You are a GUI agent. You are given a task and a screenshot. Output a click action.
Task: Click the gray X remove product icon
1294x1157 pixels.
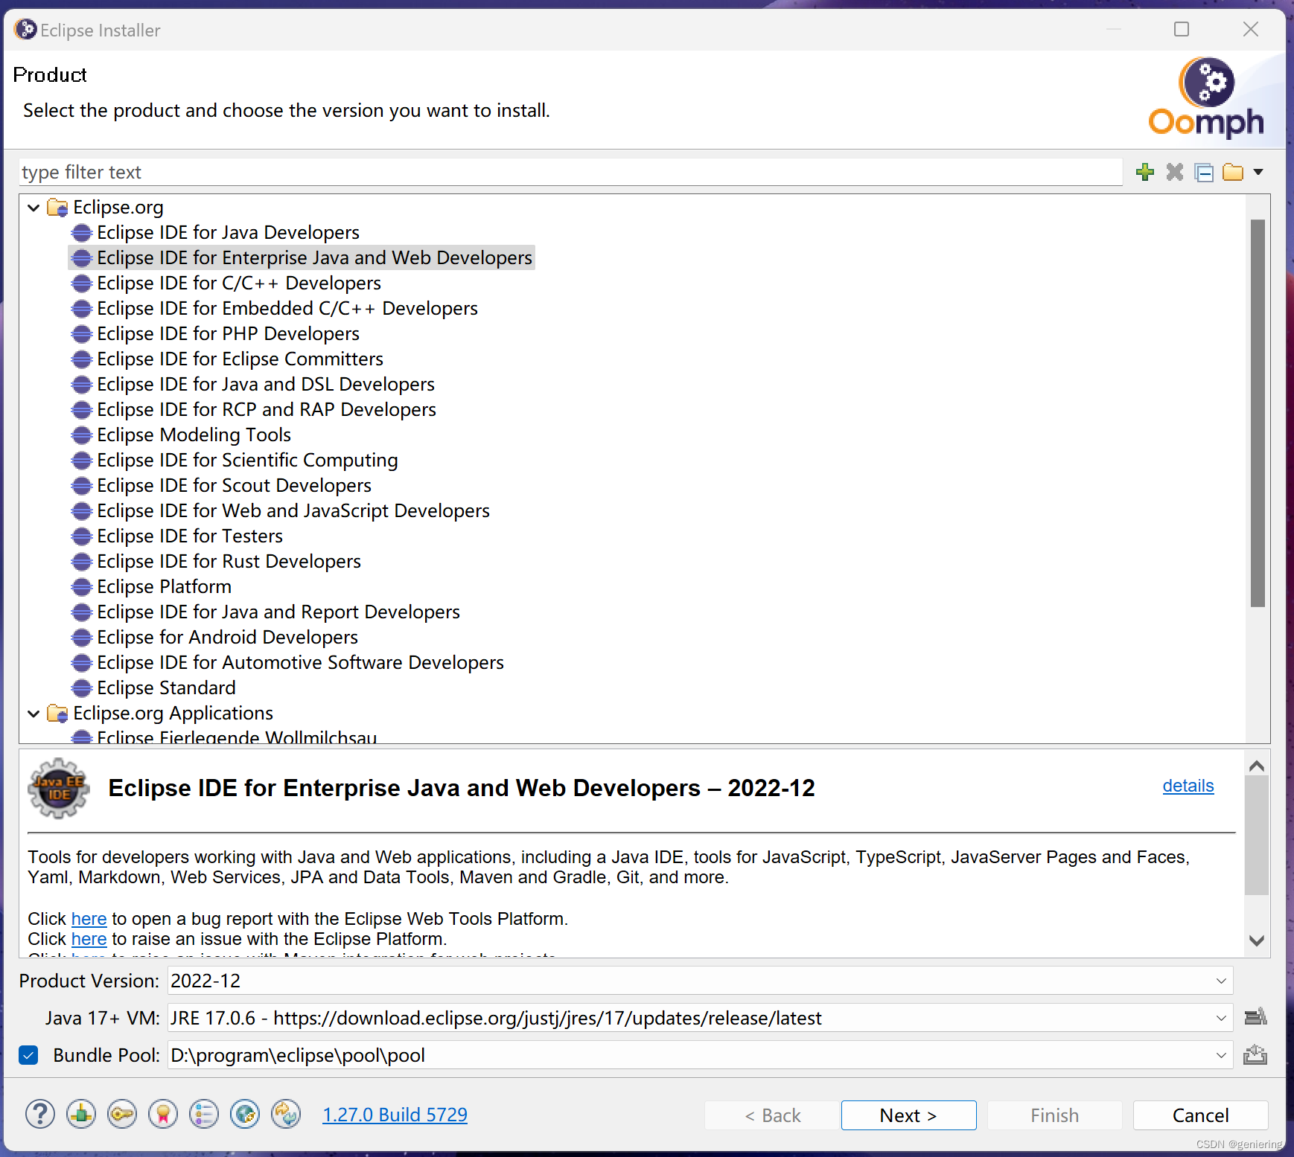click(x=1175, y=173)
